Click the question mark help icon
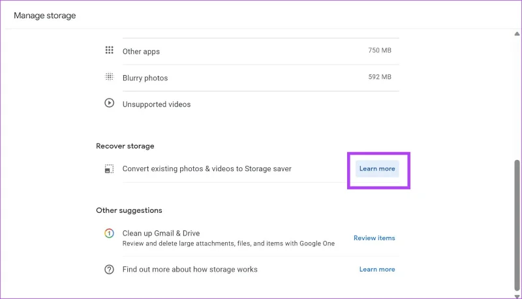This screenshot has height=299, width=522. [109, 269]
